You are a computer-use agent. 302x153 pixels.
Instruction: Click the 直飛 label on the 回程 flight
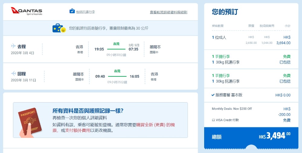(117, 71)
